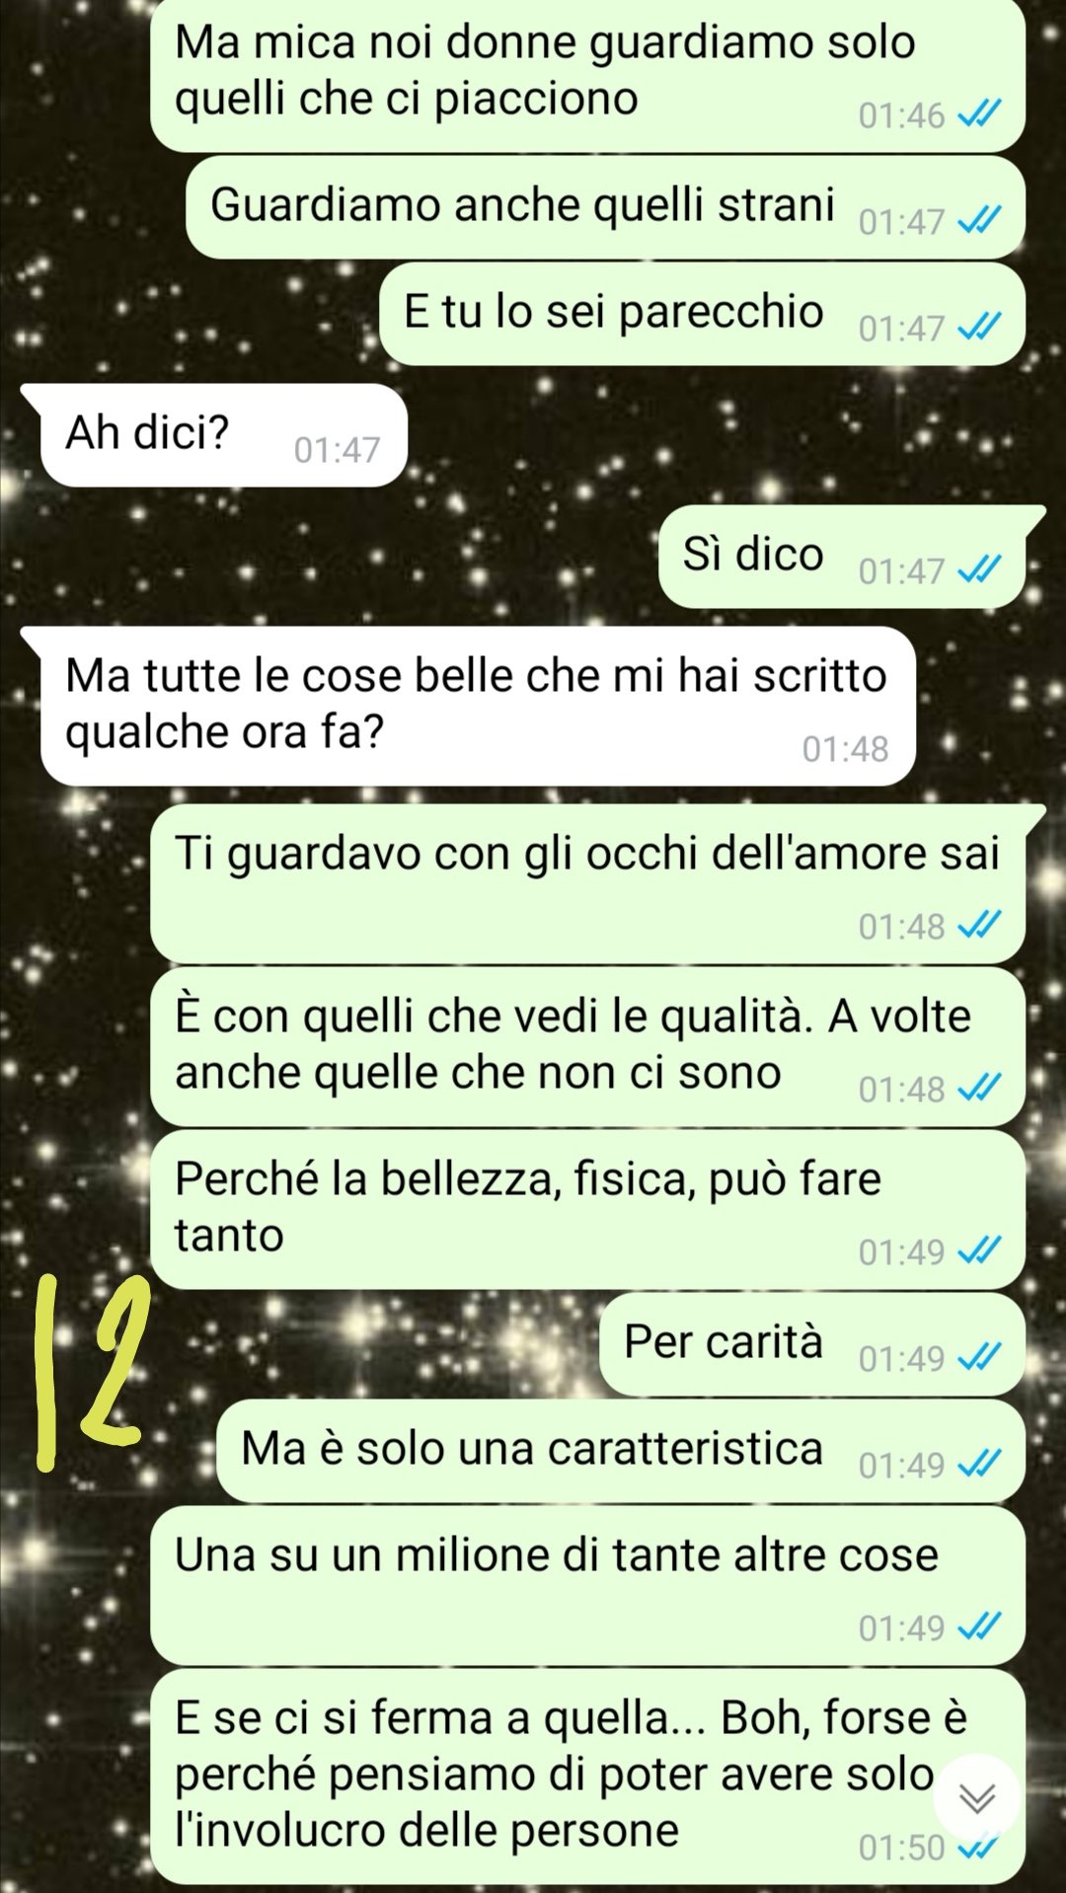This screenshot has width=1066, height=1893.
Task: Click the 01:48 timestamp on received message
Action: click(x=845, y=749)
